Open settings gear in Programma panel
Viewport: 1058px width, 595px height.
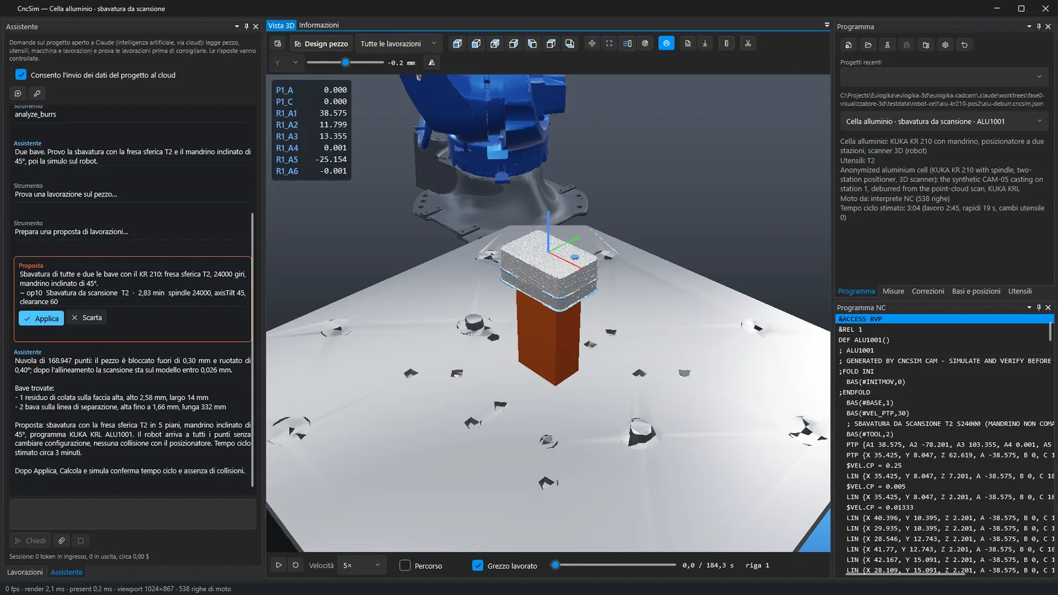coord(945,45)
